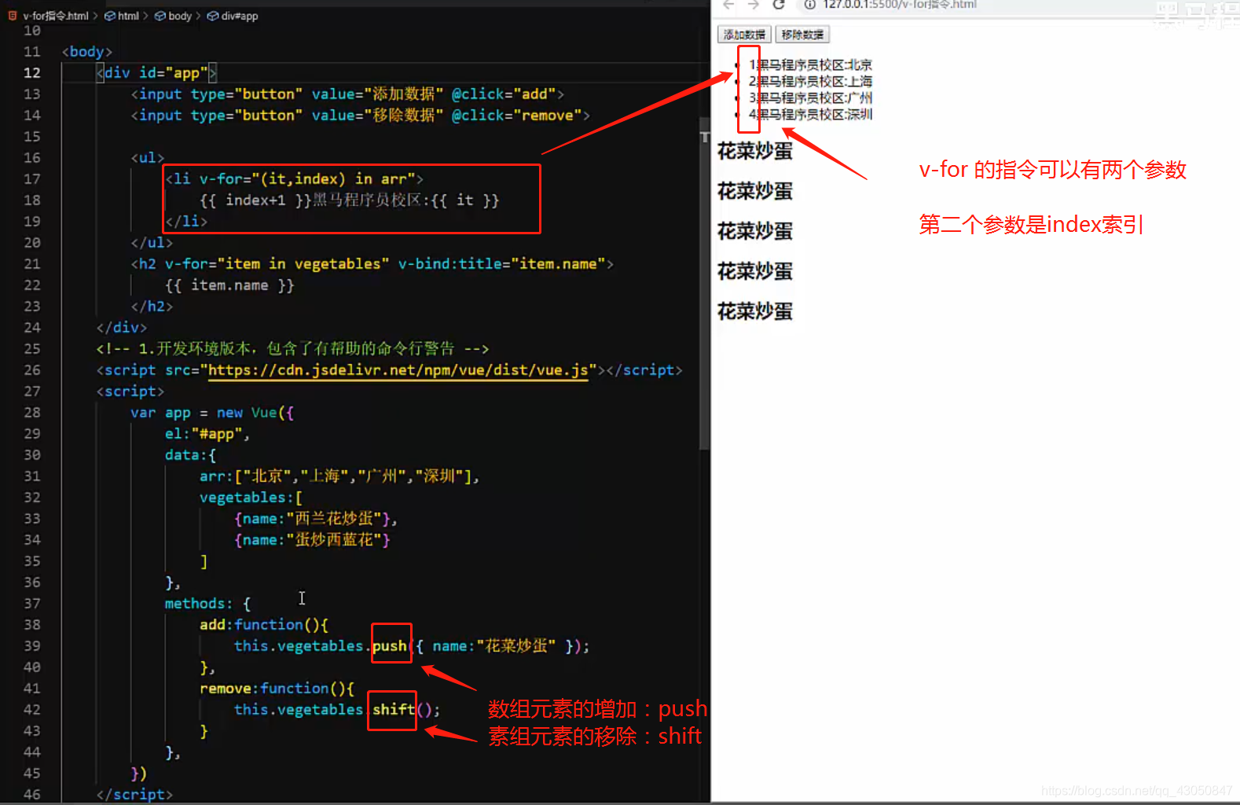This screenshot has height=805, width=1240.
Task: Click line number 39 in the gutter
Action: coord(31,646)
